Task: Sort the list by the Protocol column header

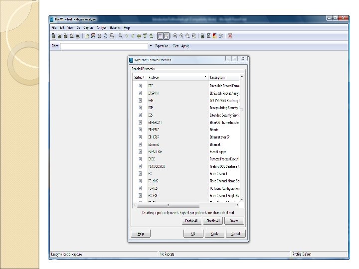Action: [x=178, y=77]
